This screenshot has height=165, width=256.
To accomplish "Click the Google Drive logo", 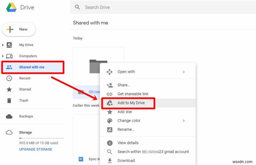I will 11,7.
